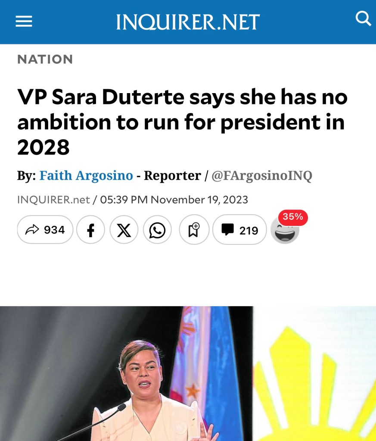Open Faith Argosino author page
Image resolution: width=376 pixels, height=441 pixels.
pyautogui.click(x=86, y=175)
